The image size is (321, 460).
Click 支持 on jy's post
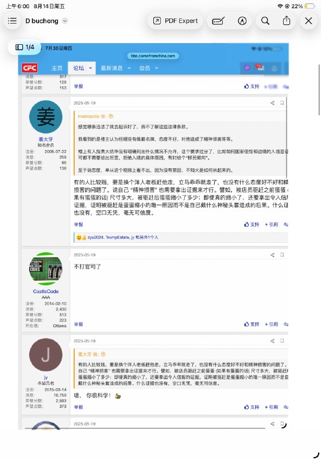[x=252, y=407]
